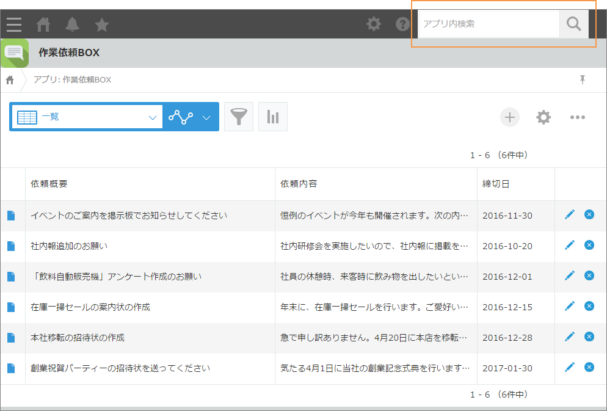Click text 本社移転の招待状の作成

[78, 338]
